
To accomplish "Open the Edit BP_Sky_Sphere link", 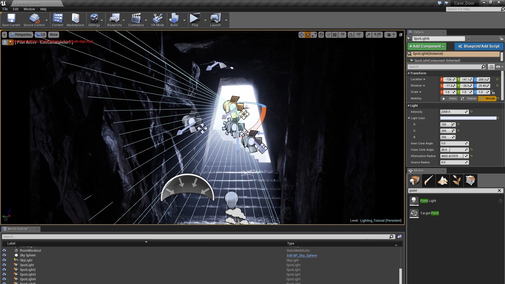I will point(302,256).
